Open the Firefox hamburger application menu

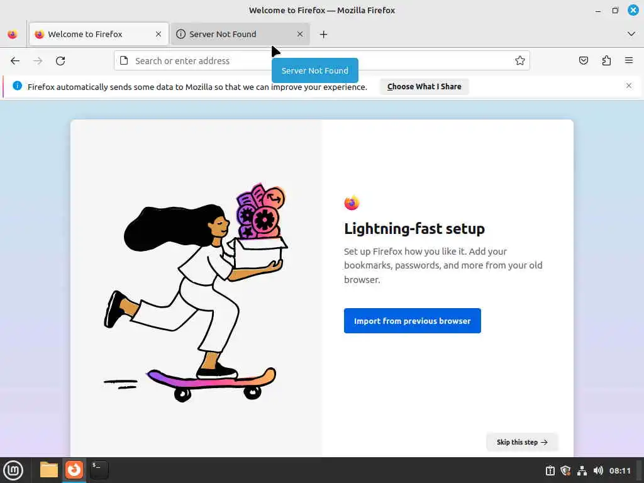(x=629, y=61)
